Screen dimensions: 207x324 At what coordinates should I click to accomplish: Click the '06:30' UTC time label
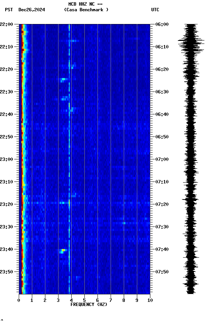pyautogui.click(x=162, y=92)
